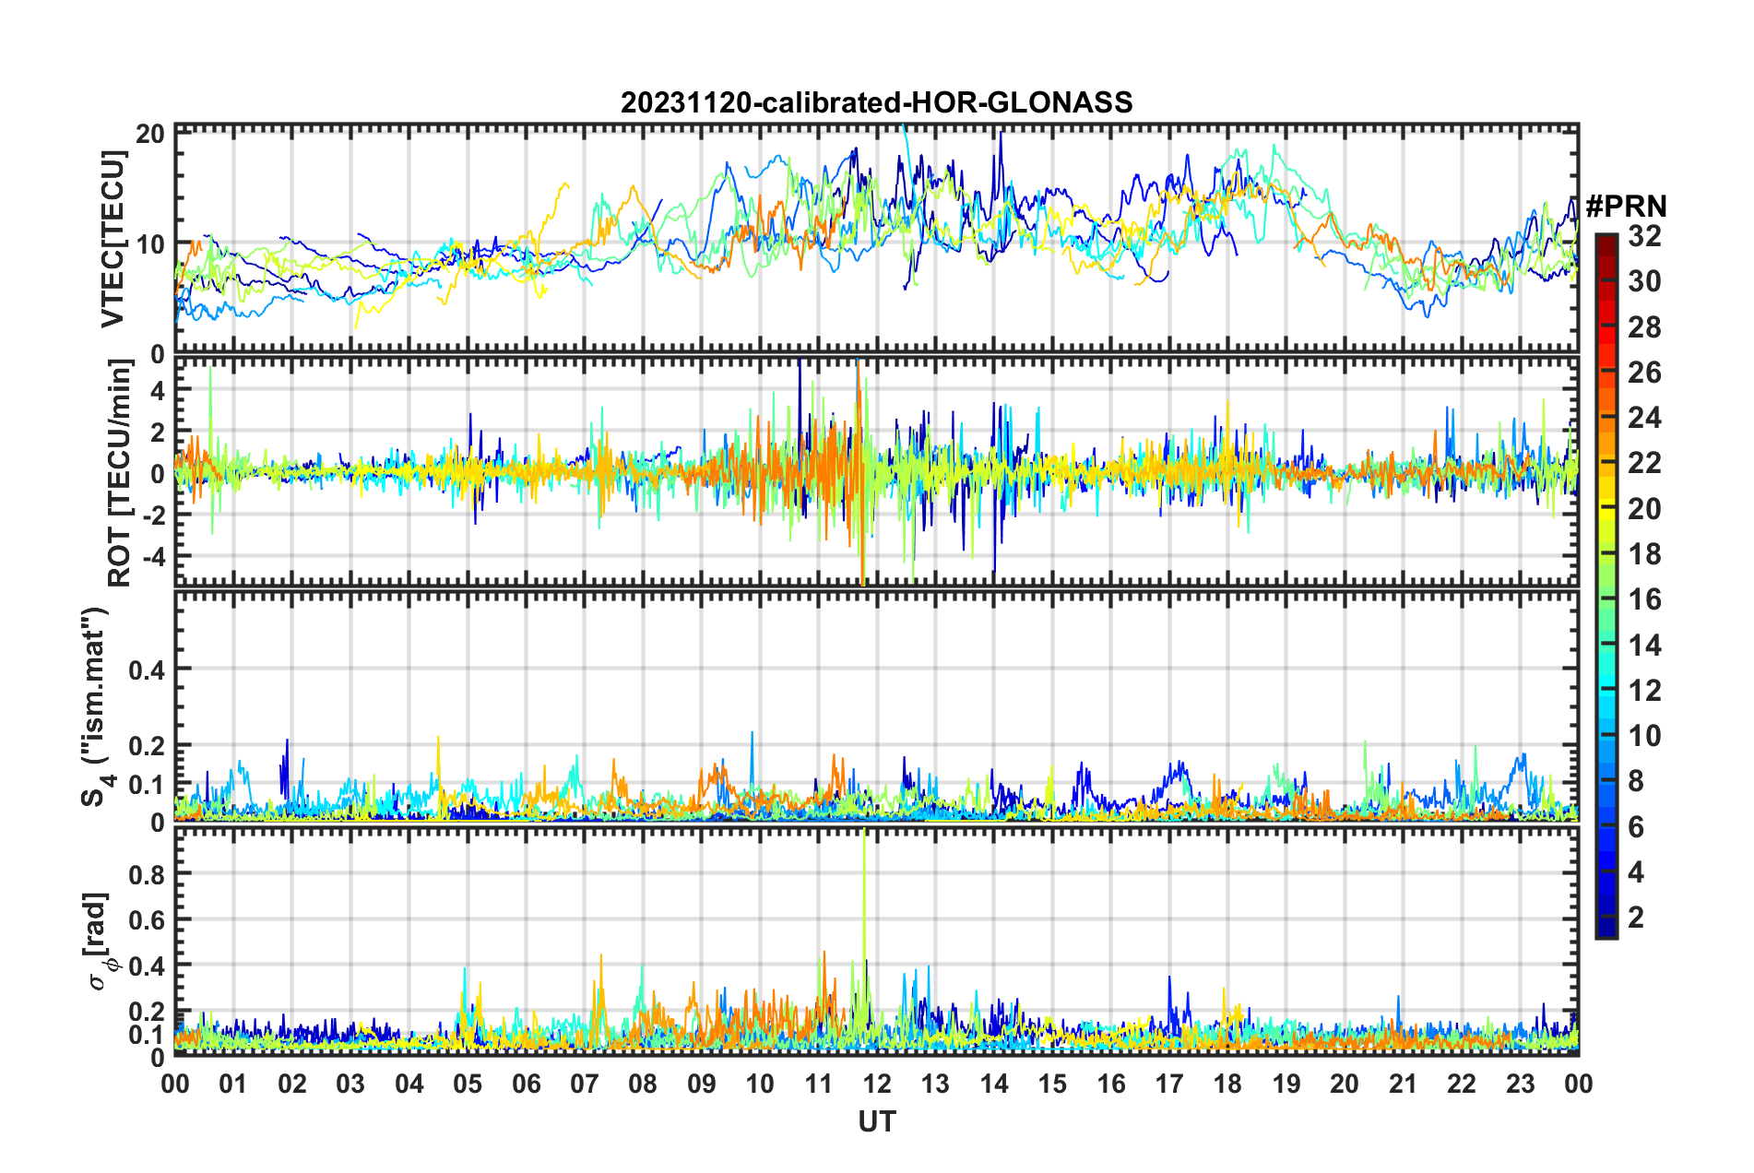Click colorbar tick label 20
Screen dimensions: 1754x1173
(x=1644, y=509)
